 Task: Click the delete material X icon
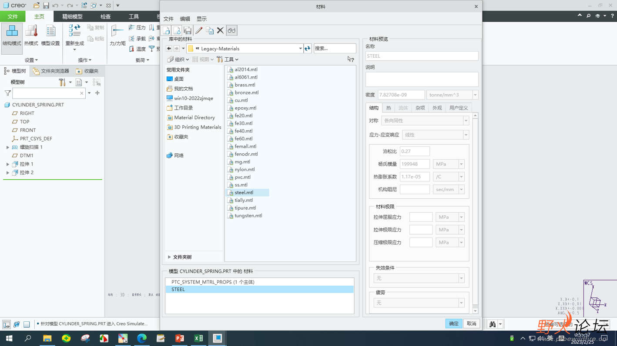(220, 30)
